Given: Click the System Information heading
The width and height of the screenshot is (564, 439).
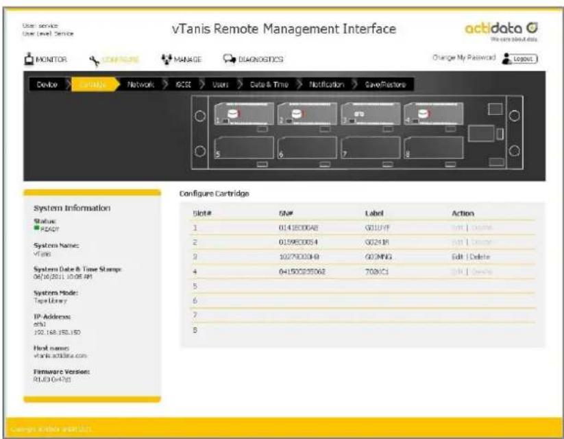Looking at the screenshot, I should [x=72, y=208].
